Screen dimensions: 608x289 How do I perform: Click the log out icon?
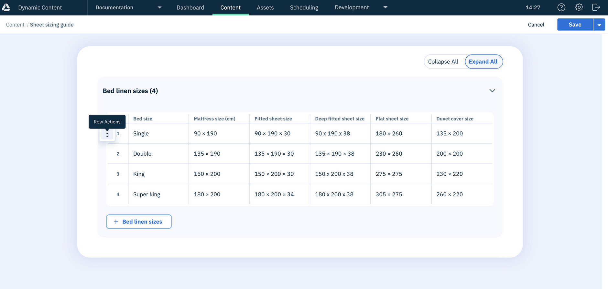tap(596, 7)
